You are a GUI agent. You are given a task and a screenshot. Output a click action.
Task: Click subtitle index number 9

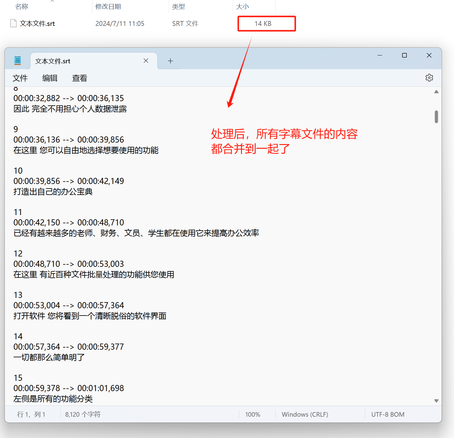16,129
